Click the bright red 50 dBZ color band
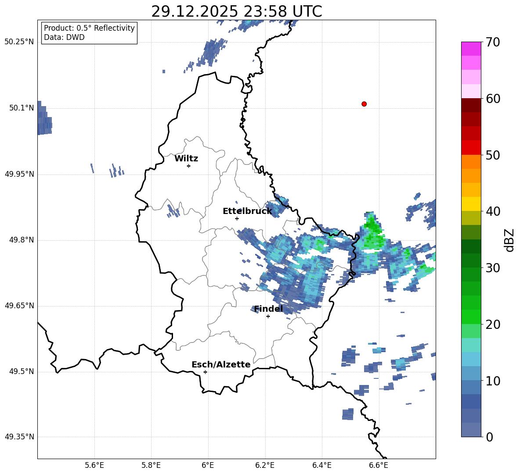 pos(471,148)
